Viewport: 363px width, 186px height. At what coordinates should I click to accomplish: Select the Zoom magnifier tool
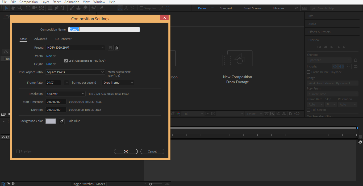(20, 8)
